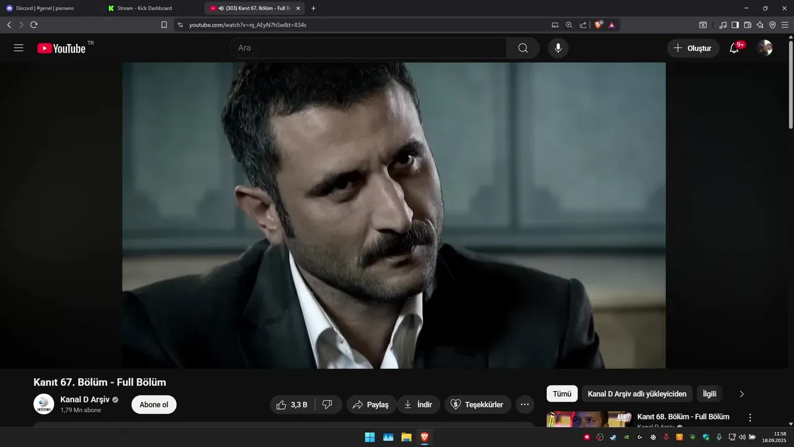This screenshot has height=447, width=794.
Task: Select the İlgili filter chip
Action: click(x=710, y=394)
